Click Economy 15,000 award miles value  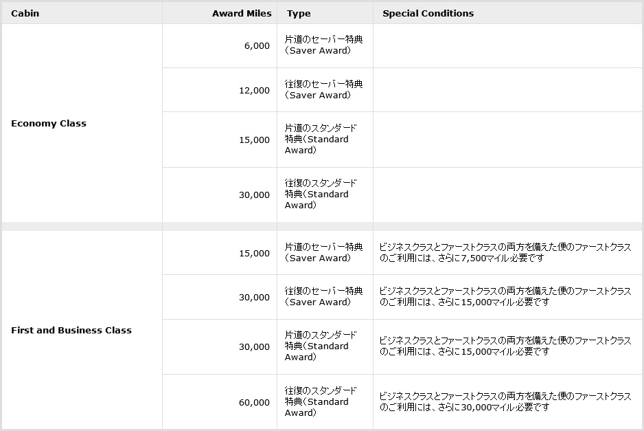click(x=254, y=140)
